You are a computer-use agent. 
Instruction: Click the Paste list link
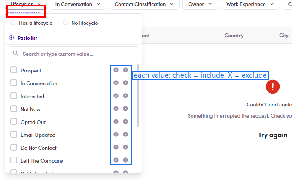[27, 38]
